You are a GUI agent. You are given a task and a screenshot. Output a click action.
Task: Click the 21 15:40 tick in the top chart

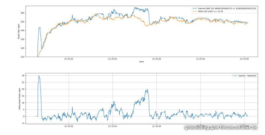click(x=244, y=59)
